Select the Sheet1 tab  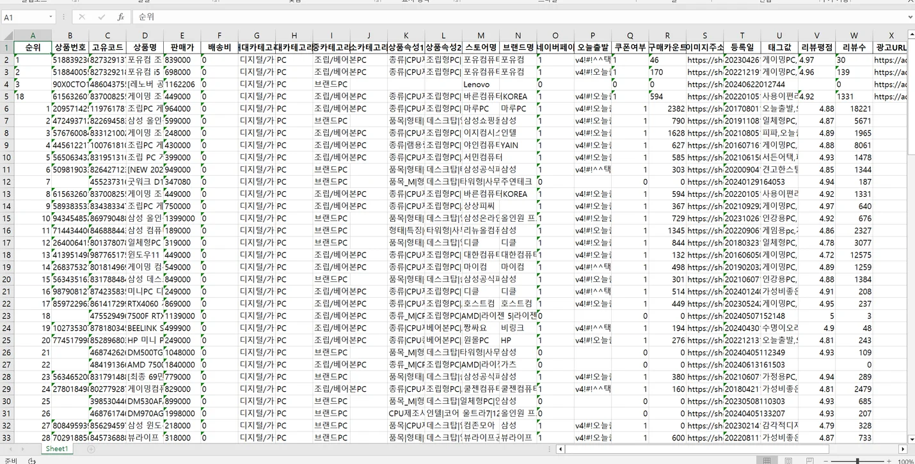[x=56, y=449]
